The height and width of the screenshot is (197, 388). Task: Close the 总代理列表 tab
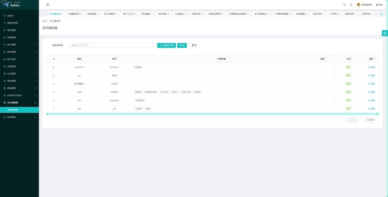click(x=62, y=14)
